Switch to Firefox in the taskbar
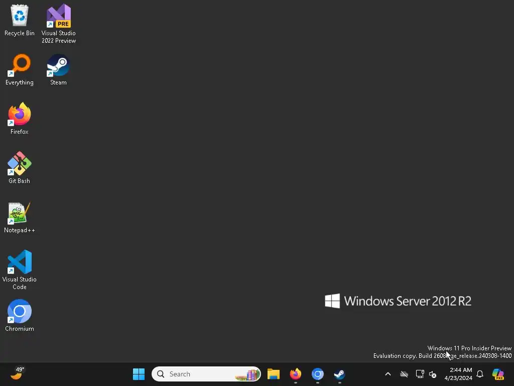This screenshot has height=386, width=514. tap(295, 374)
